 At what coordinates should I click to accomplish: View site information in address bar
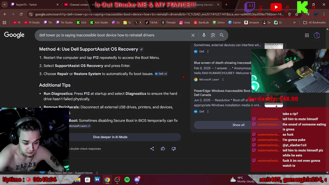[x=31, y=14]
